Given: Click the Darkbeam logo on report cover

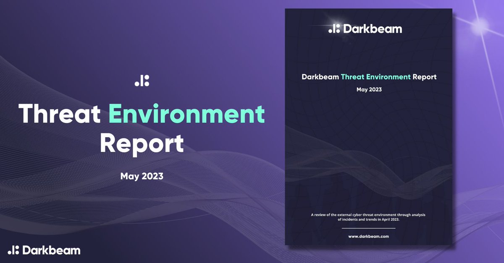Looking at the screenshot, I should 365,29.
